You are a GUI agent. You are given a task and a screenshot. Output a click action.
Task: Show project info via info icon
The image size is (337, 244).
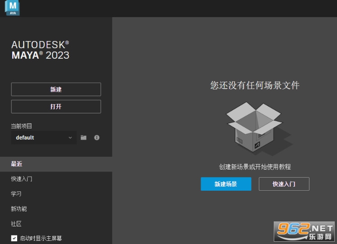click(x=97, y=137)
